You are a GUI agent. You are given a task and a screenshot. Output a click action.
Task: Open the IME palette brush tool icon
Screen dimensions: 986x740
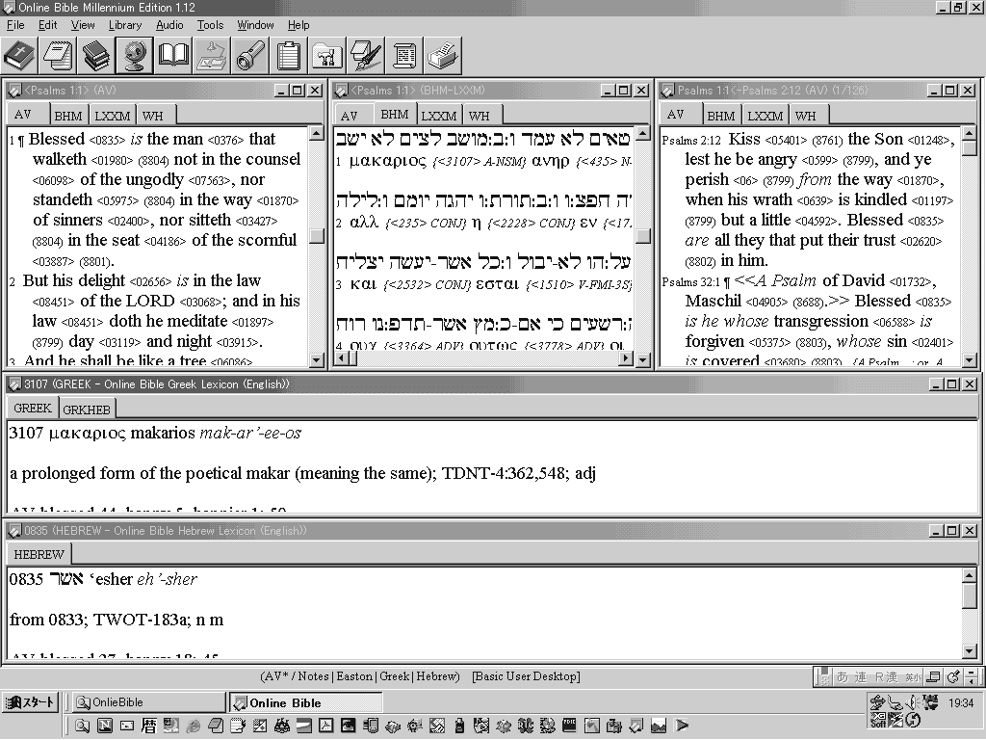click(x=953, y=677)
